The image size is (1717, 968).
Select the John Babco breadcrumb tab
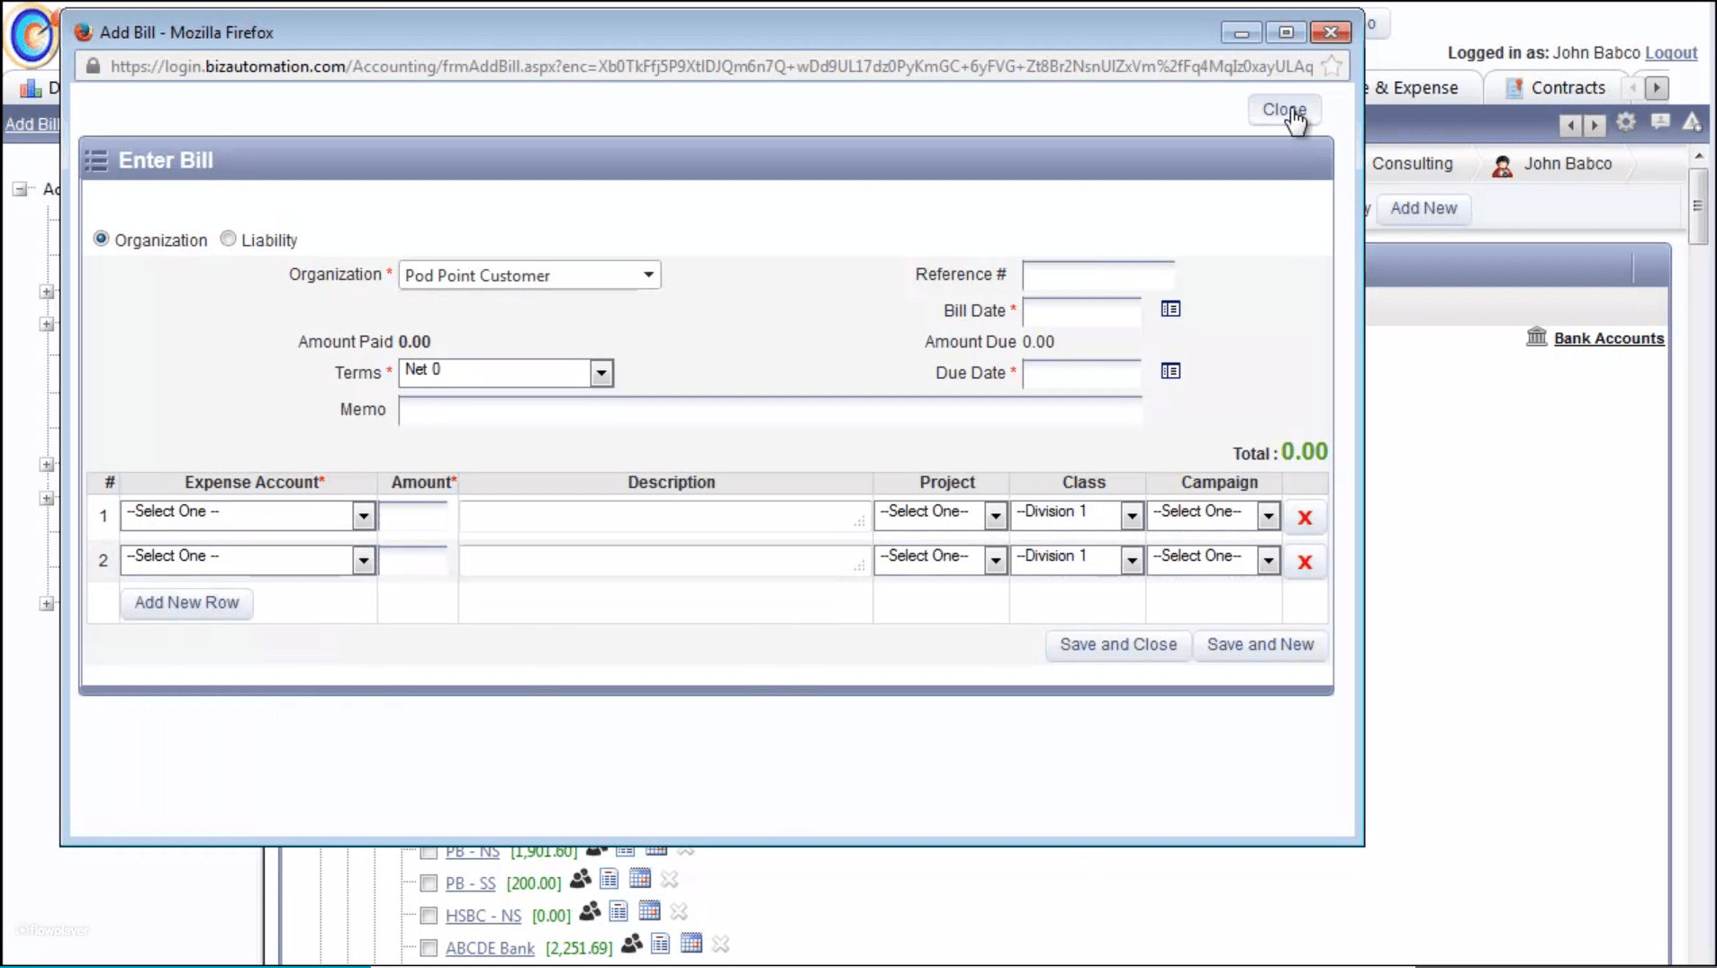pyautogui.click(x=1568, y=164)
